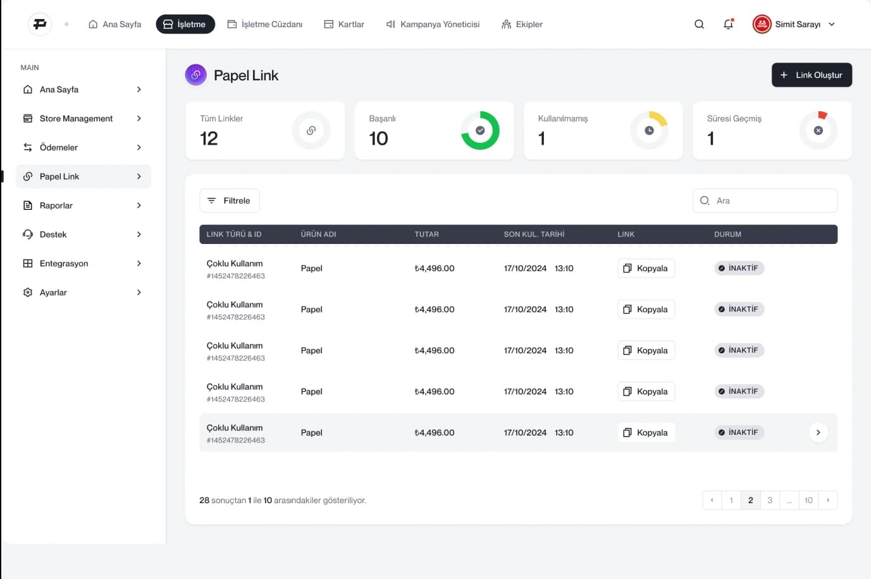Screen dimensions: 871x579
Task: Select page 2 in pagination
Action: click(751, 500)
